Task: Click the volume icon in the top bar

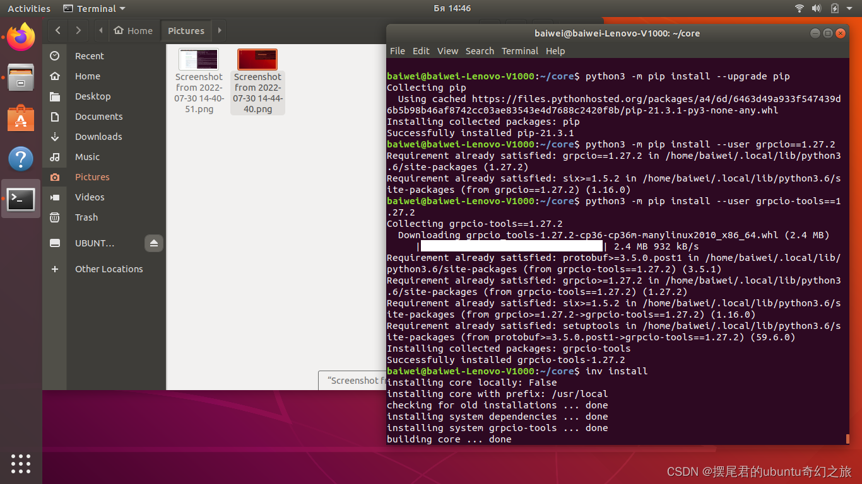Action: 817,8
